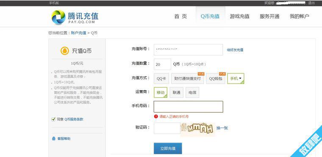Open the 服务开通 navigation tab
Screen dimensions: 322x157
pos(269,16)
